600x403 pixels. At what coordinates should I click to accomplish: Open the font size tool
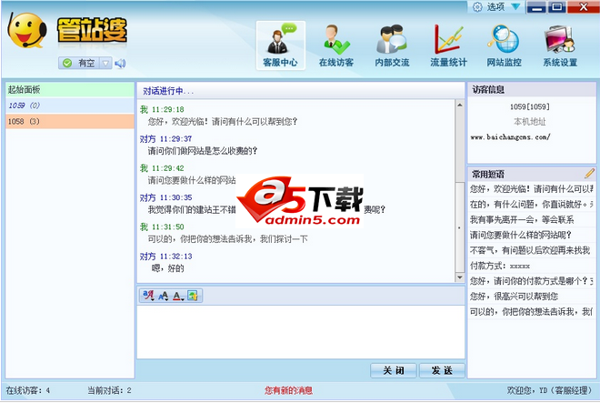[x=164, y=296]
